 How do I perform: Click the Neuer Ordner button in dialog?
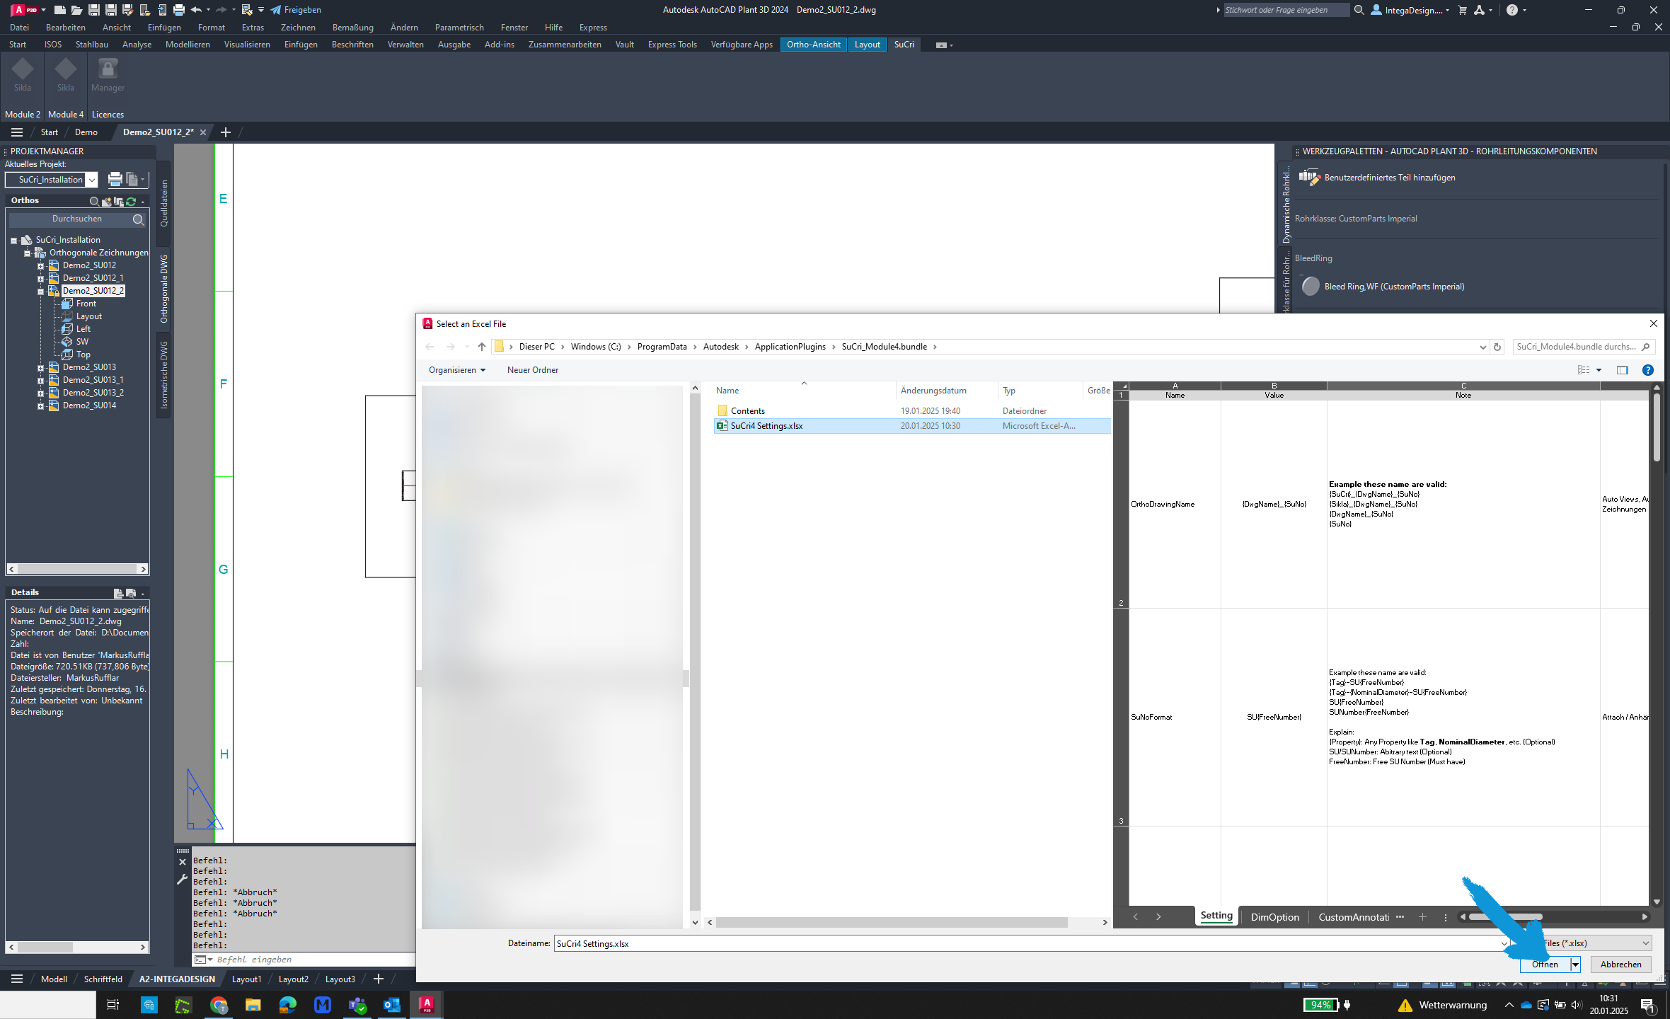coord(534,370)
